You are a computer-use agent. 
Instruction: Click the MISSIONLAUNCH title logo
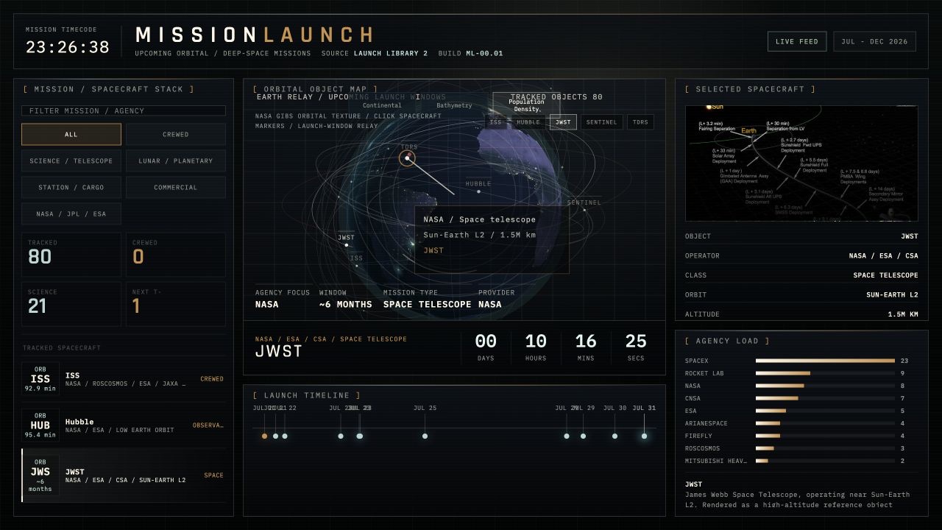[x=255, y=35]
